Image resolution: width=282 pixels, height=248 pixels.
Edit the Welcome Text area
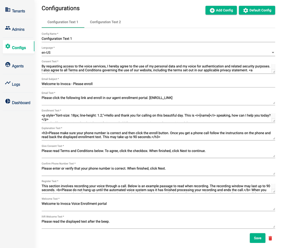(158, 206)
